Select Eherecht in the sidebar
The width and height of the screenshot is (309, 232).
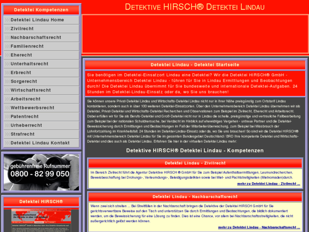[41, 55]
